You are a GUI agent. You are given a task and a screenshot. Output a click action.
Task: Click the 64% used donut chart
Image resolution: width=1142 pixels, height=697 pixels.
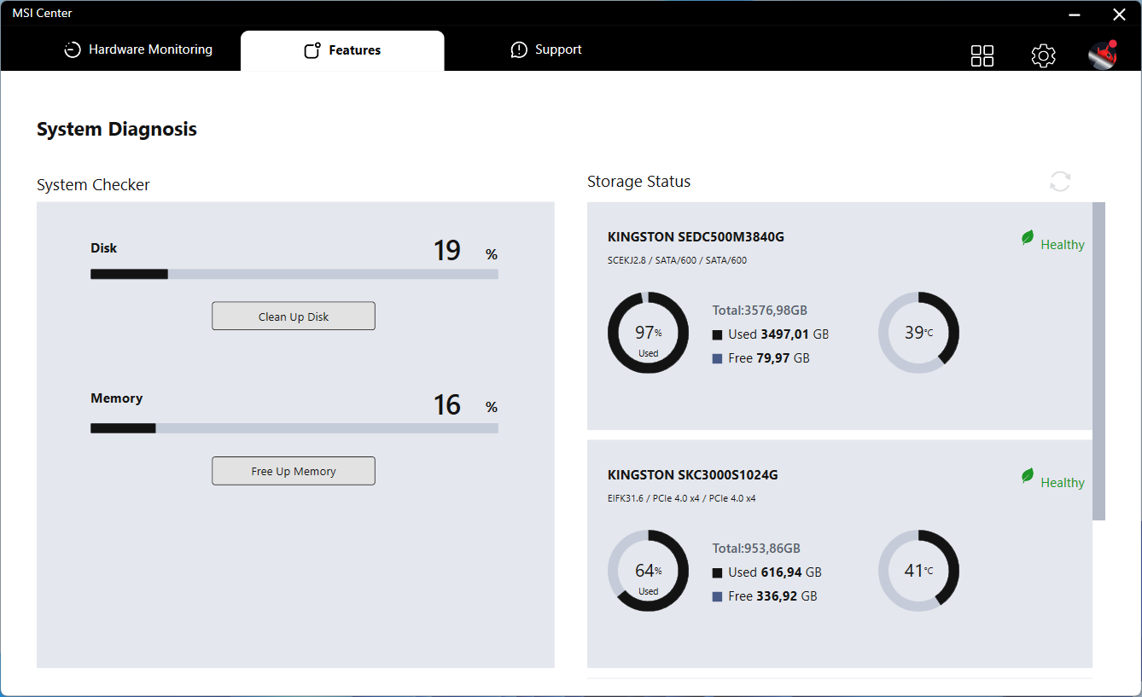pos(648,571)
